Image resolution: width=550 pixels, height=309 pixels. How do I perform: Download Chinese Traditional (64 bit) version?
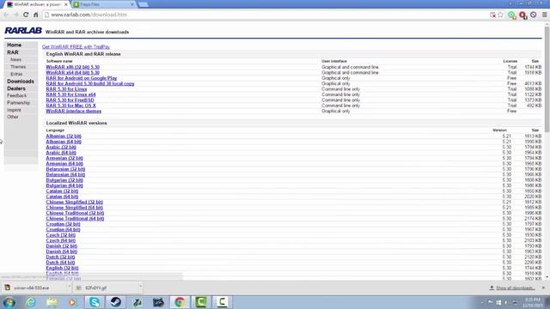coord(75,219)
